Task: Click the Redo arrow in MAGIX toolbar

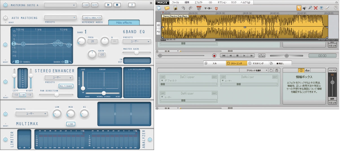Action: click(x=190, y=8)
